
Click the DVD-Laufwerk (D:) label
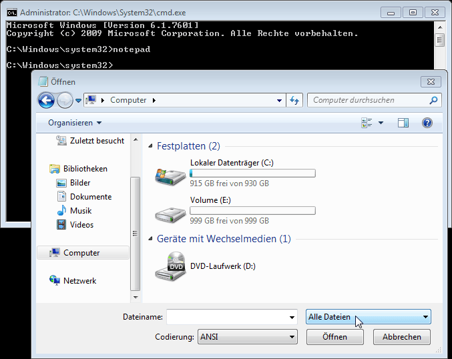pyautogui.click(x=223, y=266)
